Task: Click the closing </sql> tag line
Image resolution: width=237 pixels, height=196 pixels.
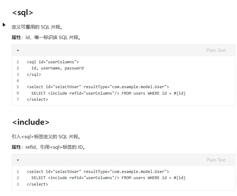Action: point(34,74)
